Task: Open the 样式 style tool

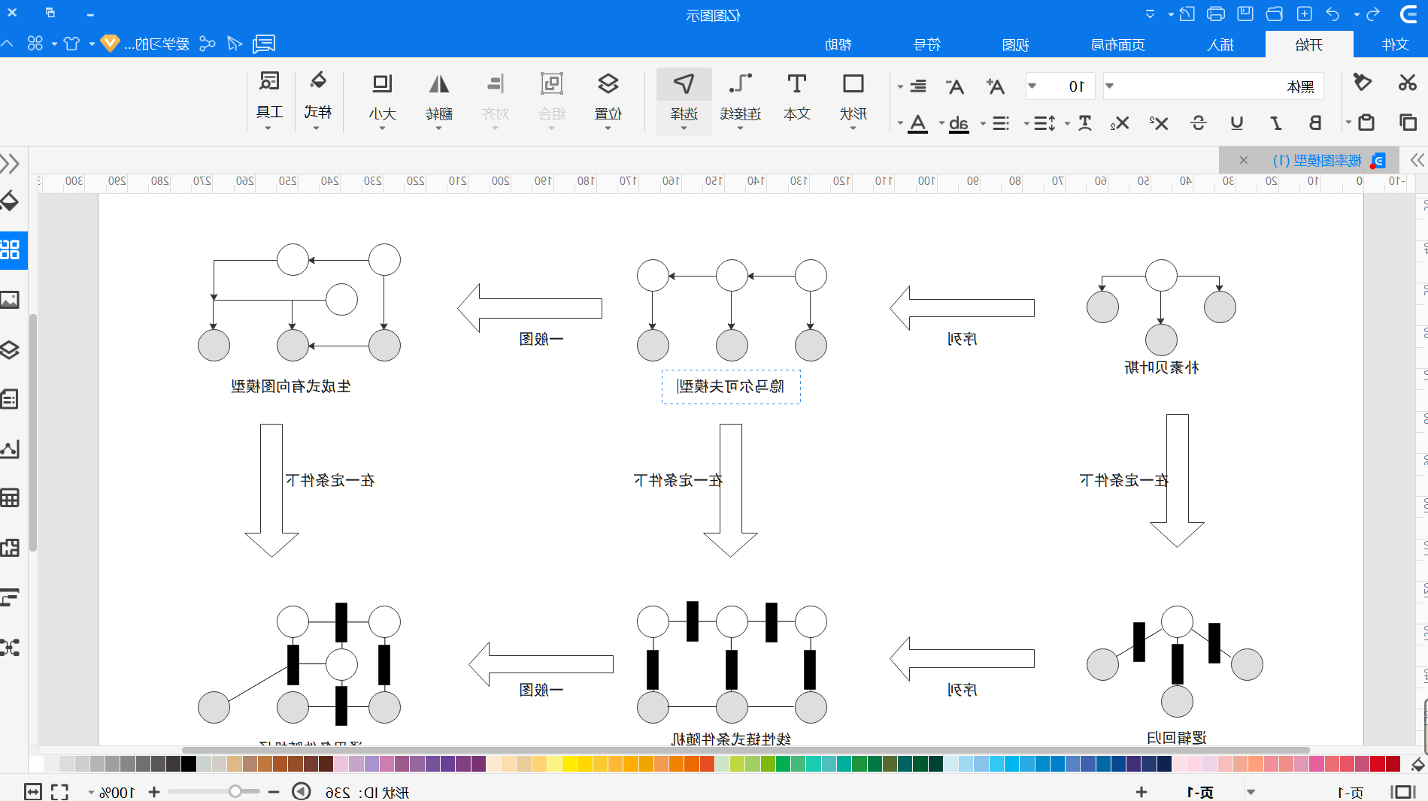Action: pyautogui.click(x=318, y=96)
